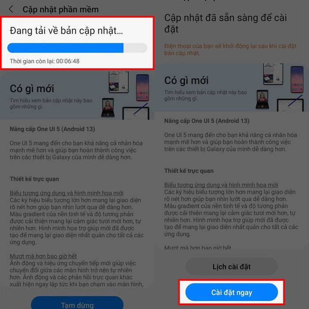
Task: Click right Biểu tượng ứng dụng và hình minh họa mới link
Action: click(x=221, y=185)
